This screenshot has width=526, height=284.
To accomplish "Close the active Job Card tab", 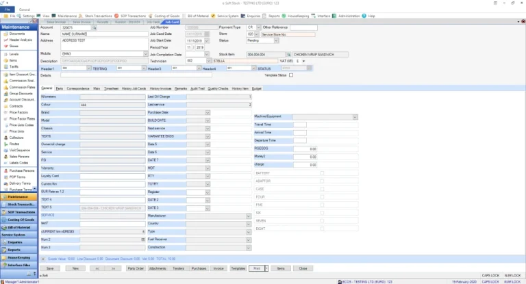I will (x=523, y=21).
